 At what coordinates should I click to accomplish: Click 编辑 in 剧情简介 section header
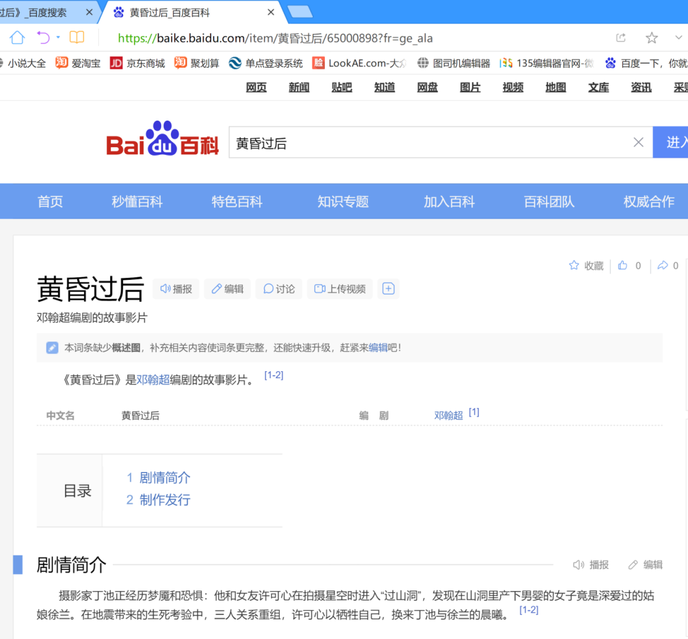tap(645, 565)
